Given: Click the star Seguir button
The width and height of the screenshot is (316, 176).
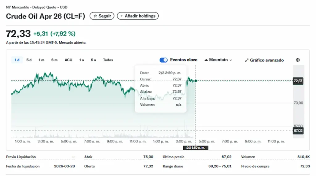Looking at the screenshot, I should point(102,16).
